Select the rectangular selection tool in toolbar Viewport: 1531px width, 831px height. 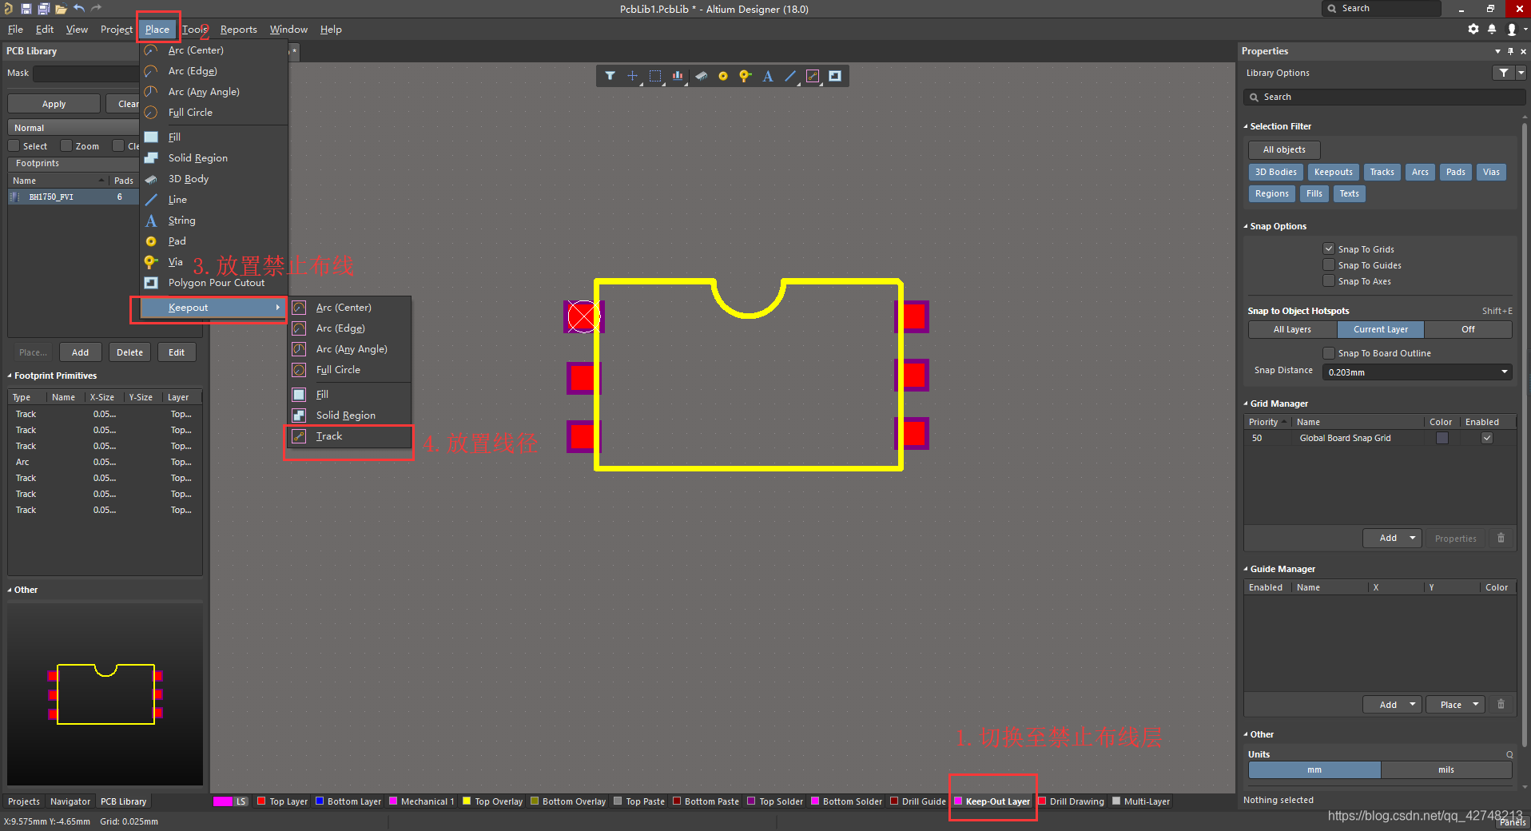pos(655,76)
